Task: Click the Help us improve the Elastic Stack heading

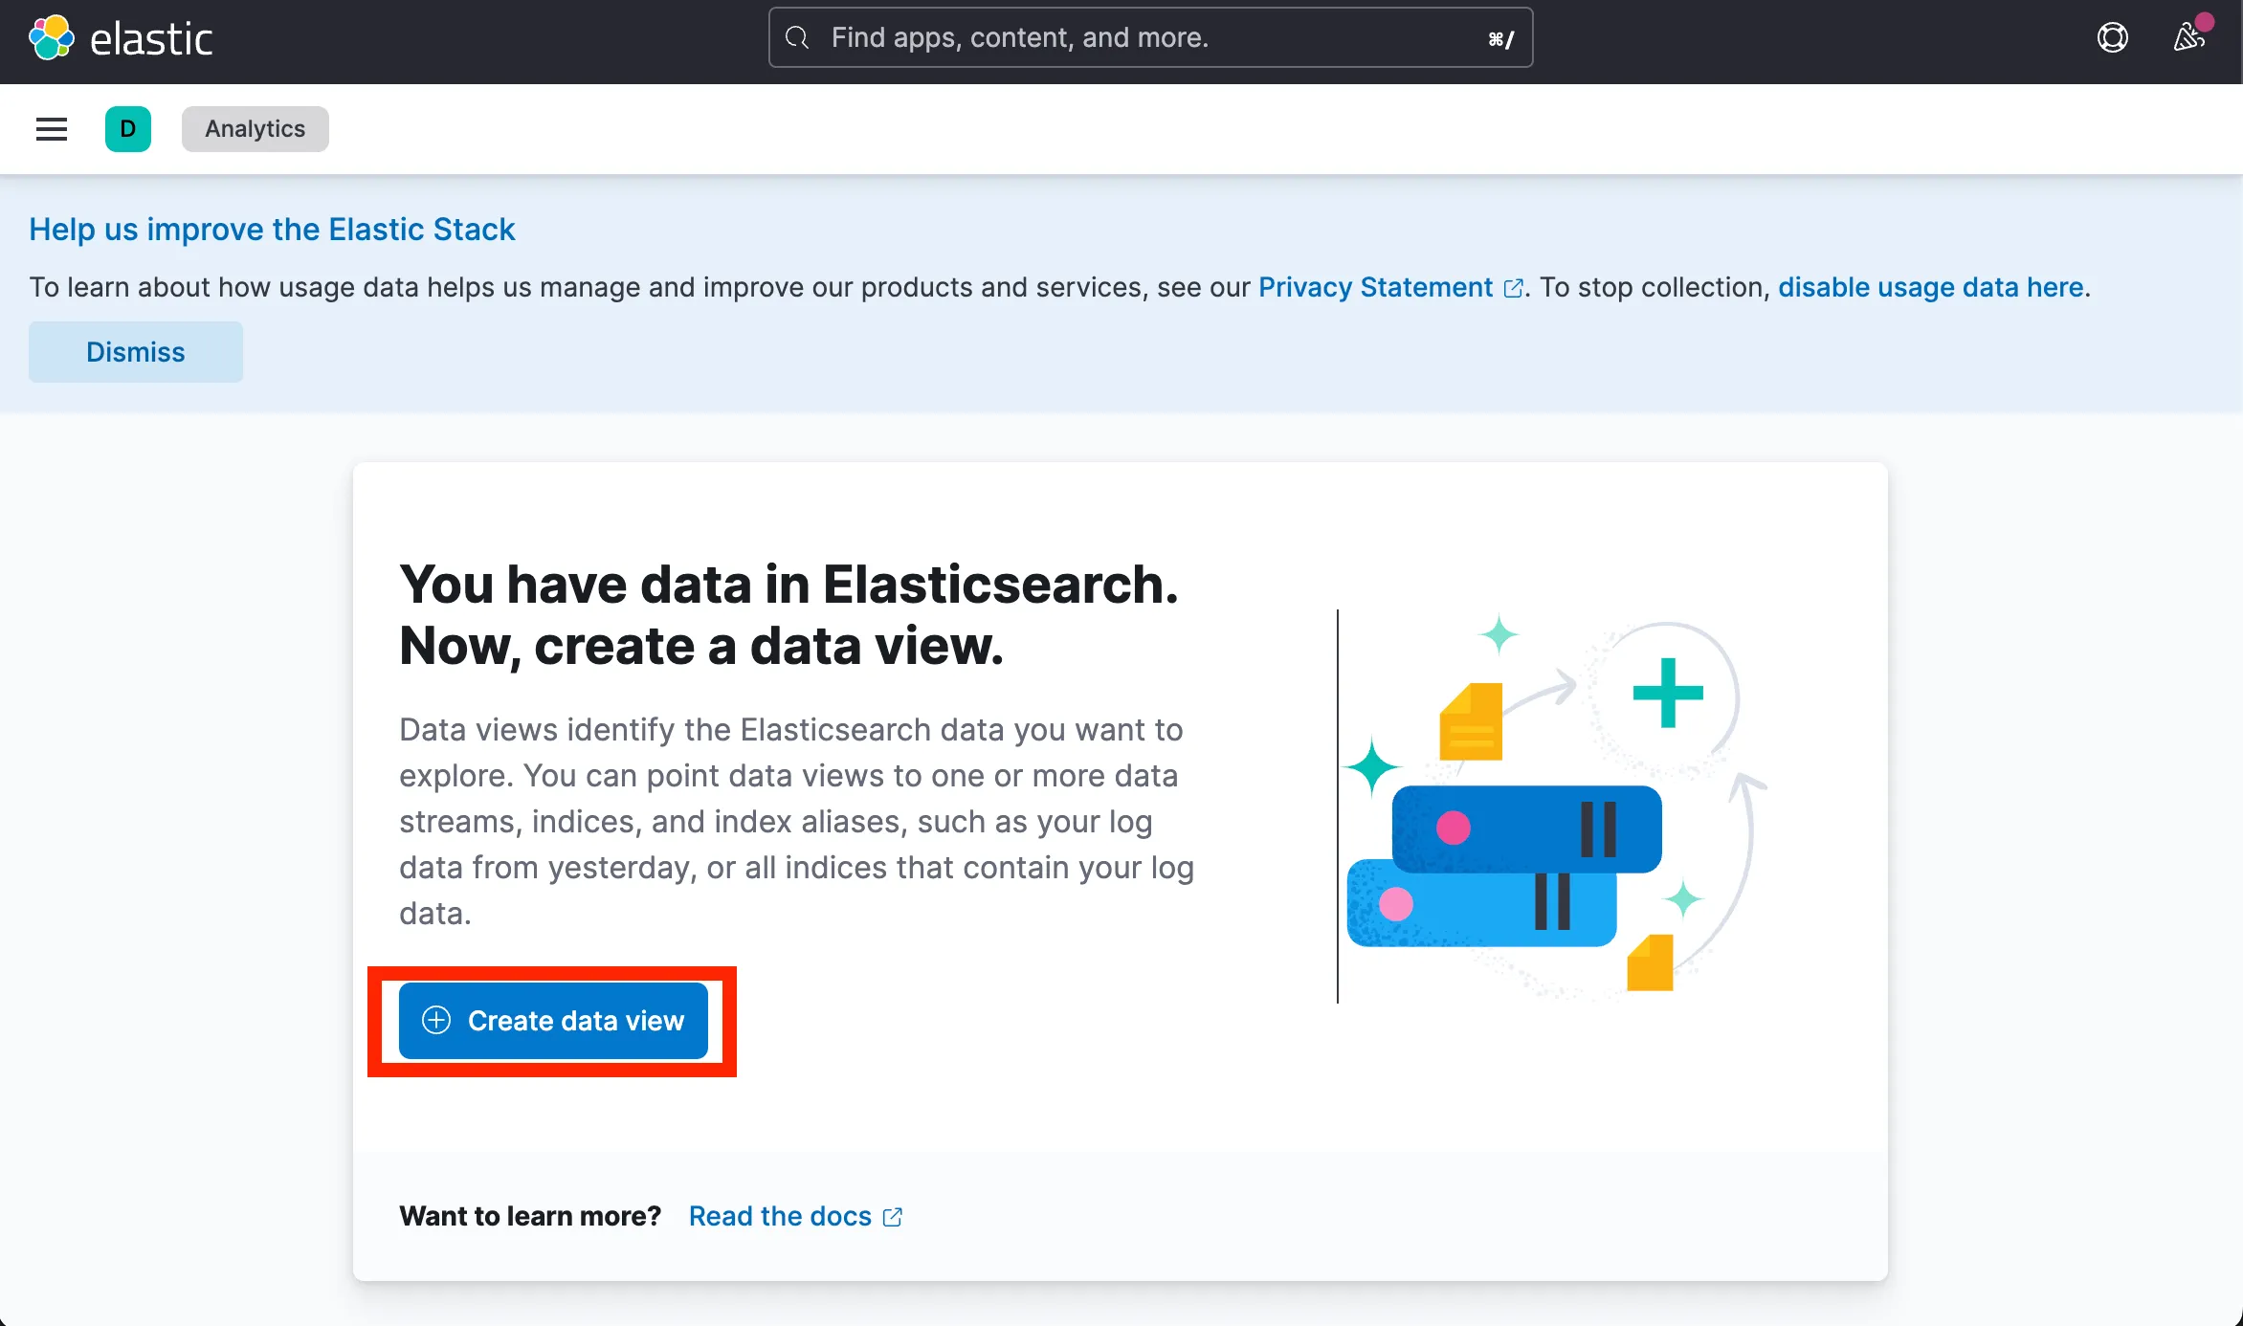Action: 272,230
